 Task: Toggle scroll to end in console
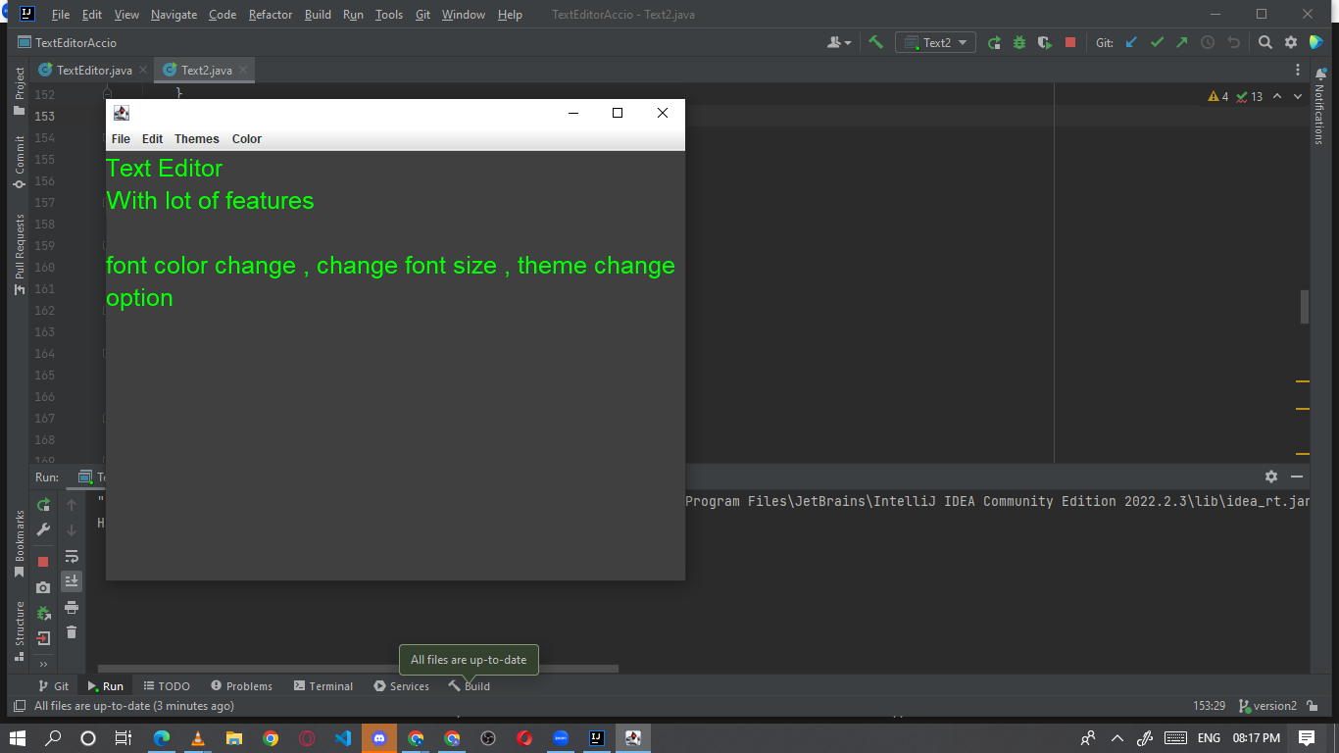tap(71, 580)
